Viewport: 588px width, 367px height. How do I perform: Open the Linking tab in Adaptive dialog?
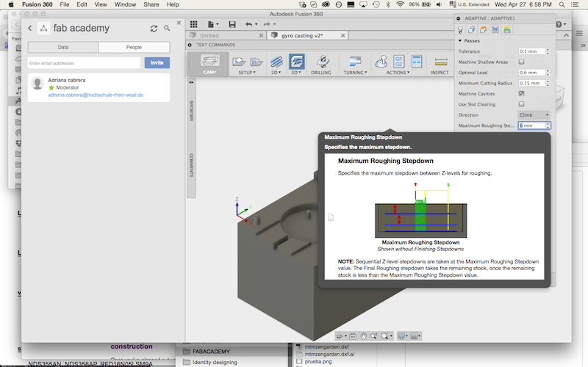507,30
